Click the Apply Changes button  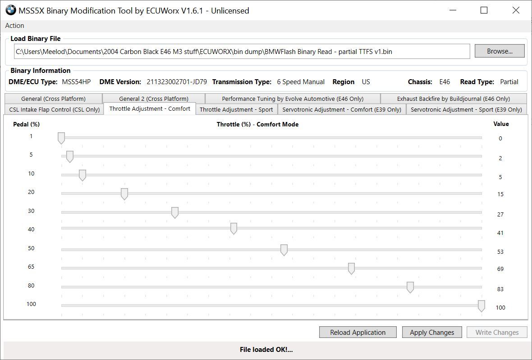431,333
